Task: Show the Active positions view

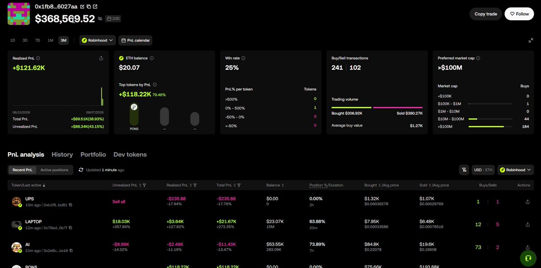Action: [x=55, y=170]
